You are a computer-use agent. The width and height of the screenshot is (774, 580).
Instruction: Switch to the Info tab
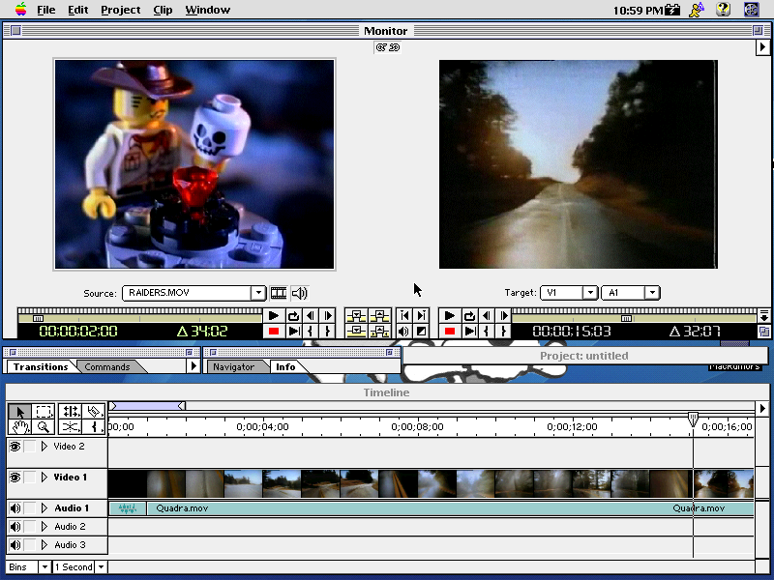click(285, 367)
